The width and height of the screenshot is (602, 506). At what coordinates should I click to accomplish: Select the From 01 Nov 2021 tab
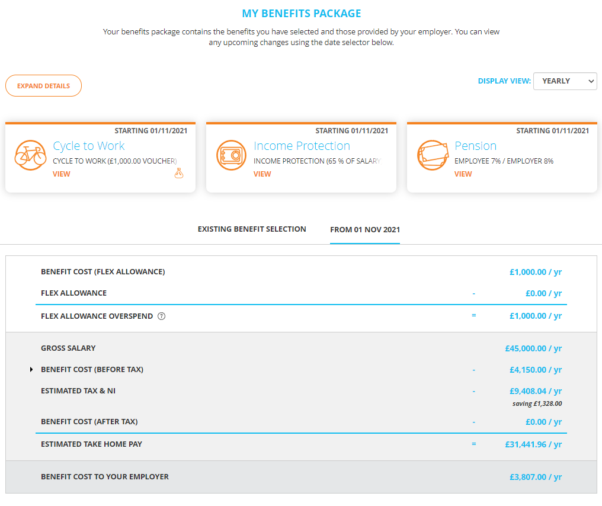pos(365,229)
